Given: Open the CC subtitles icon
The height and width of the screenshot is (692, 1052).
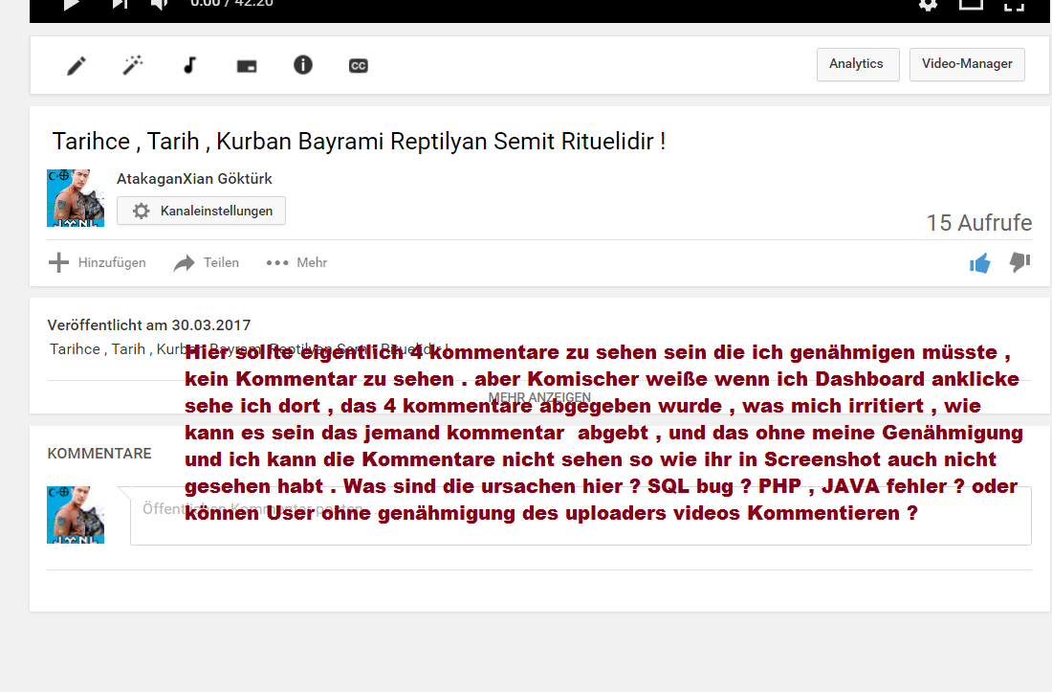Looking at the screenshot, I should coord(359,66).
